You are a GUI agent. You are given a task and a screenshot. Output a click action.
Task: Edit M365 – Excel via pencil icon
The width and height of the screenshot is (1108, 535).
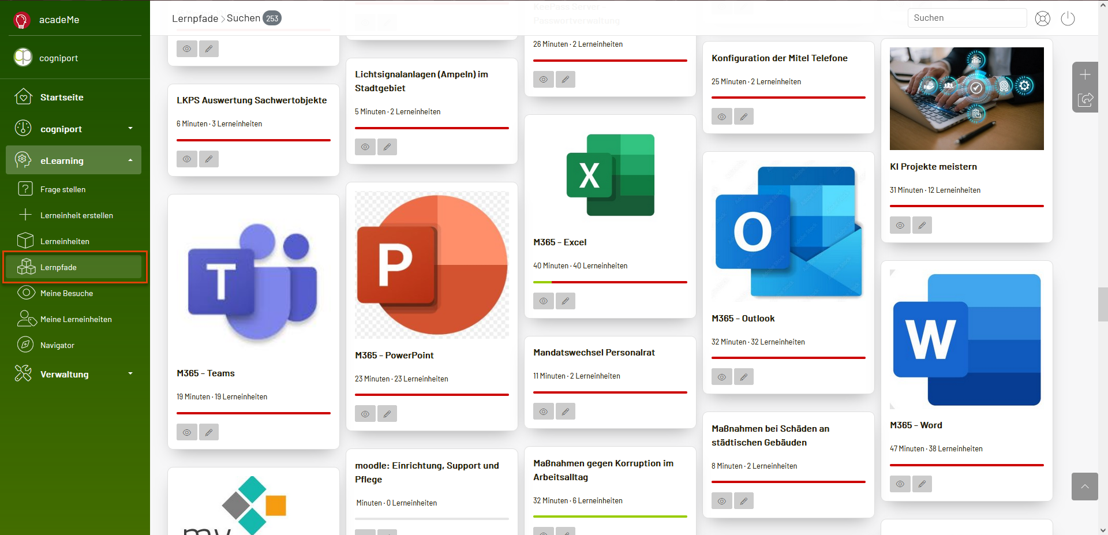tap(566, 301)
